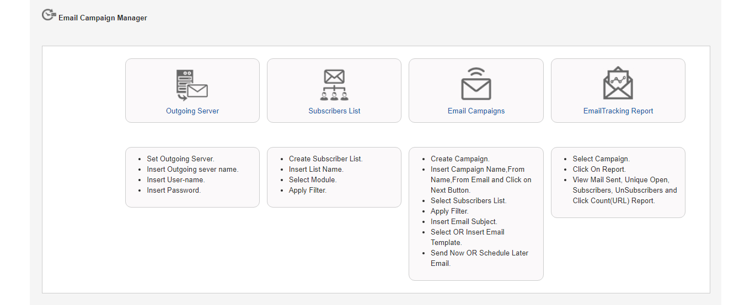Viewport: 750px width, 305px height.
Task: Click the Email Campaign Manager header icon
Action: [x=49, y=15]
